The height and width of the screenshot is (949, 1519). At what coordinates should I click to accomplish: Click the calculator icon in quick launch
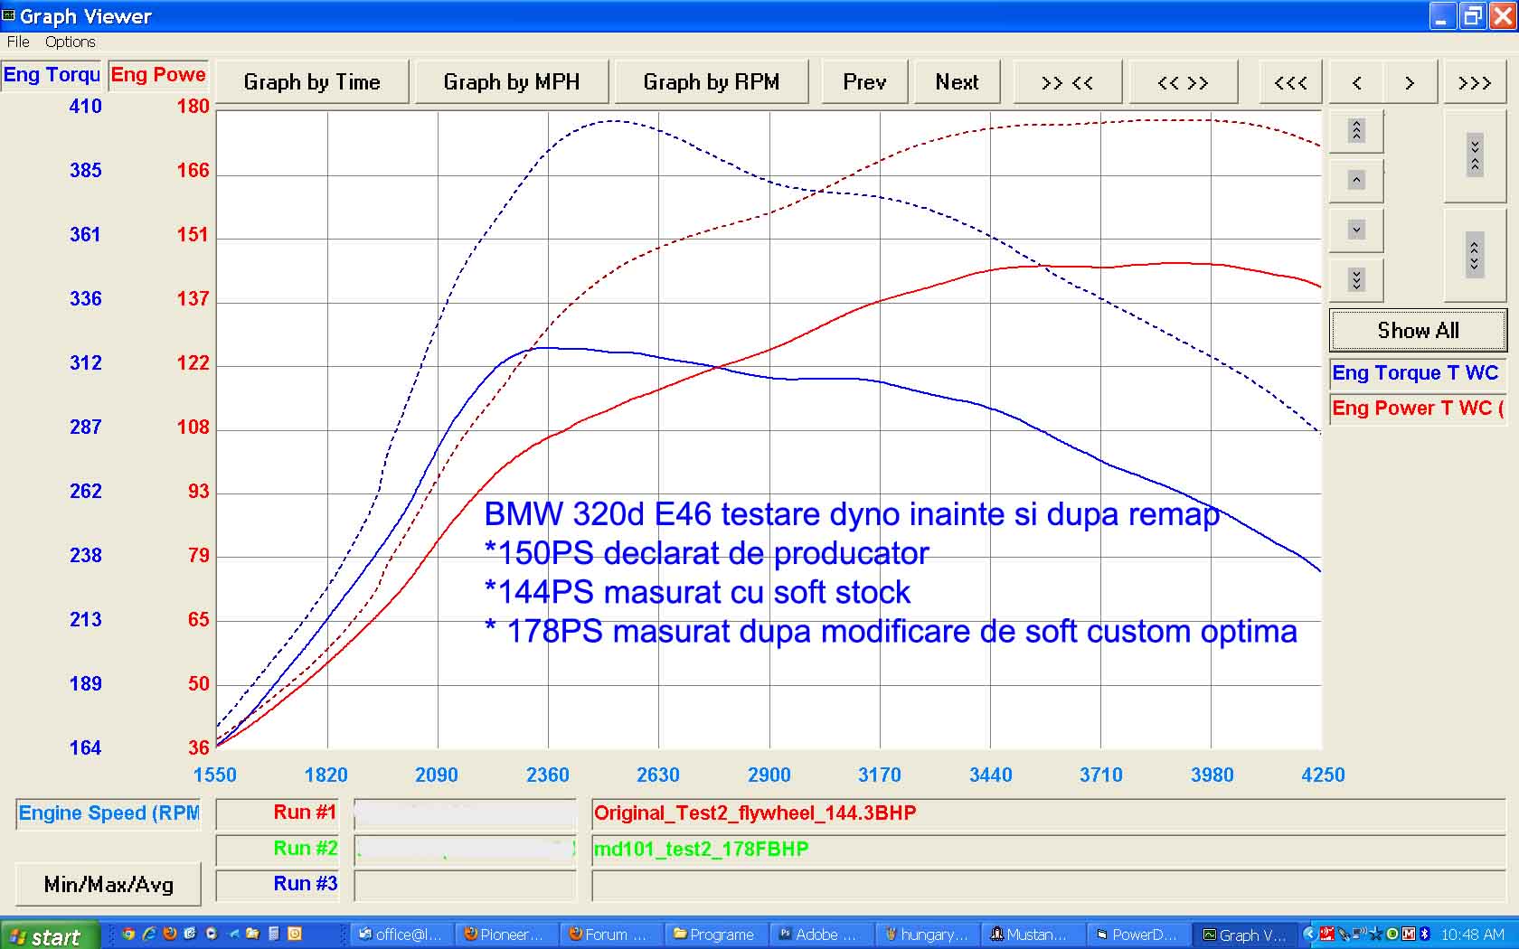[273, 934]
